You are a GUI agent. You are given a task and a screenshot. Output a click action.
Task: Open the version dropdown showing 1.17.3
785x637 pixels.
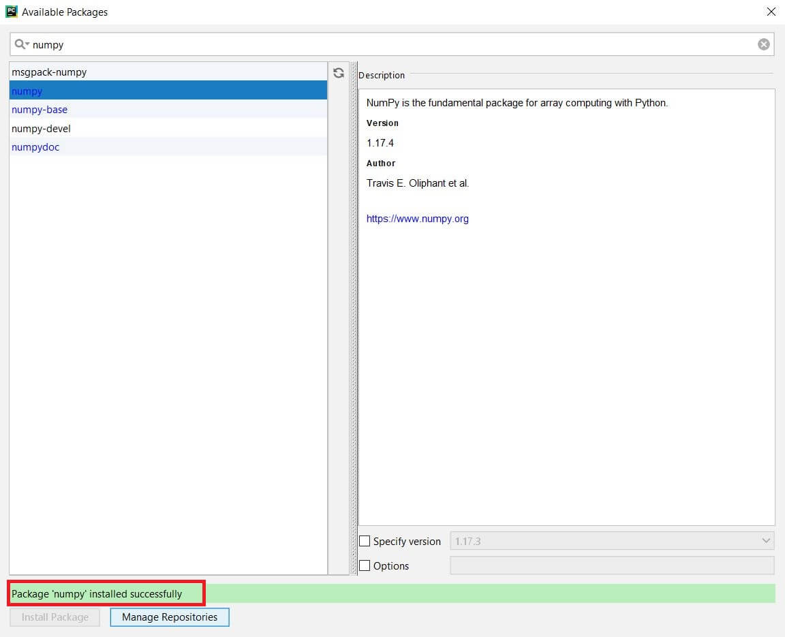tap(612, 541)
